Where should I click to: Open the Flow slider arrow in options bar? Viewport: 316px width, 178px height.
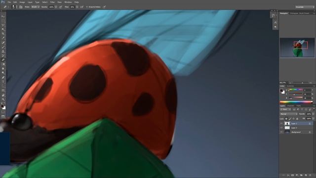pos(77,7)
